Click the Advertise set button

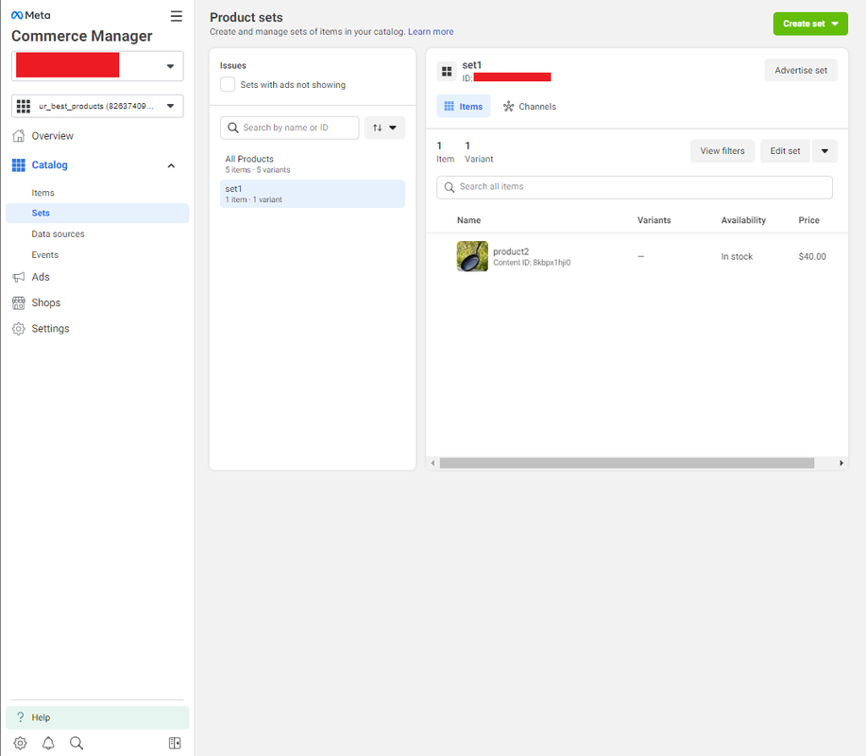[x=801, y=70]
